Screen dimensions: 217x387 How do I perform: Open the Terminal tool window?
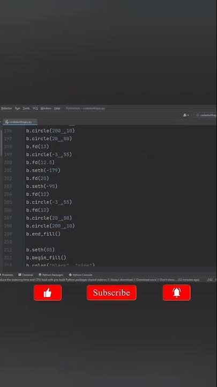[x=26, y=275]
